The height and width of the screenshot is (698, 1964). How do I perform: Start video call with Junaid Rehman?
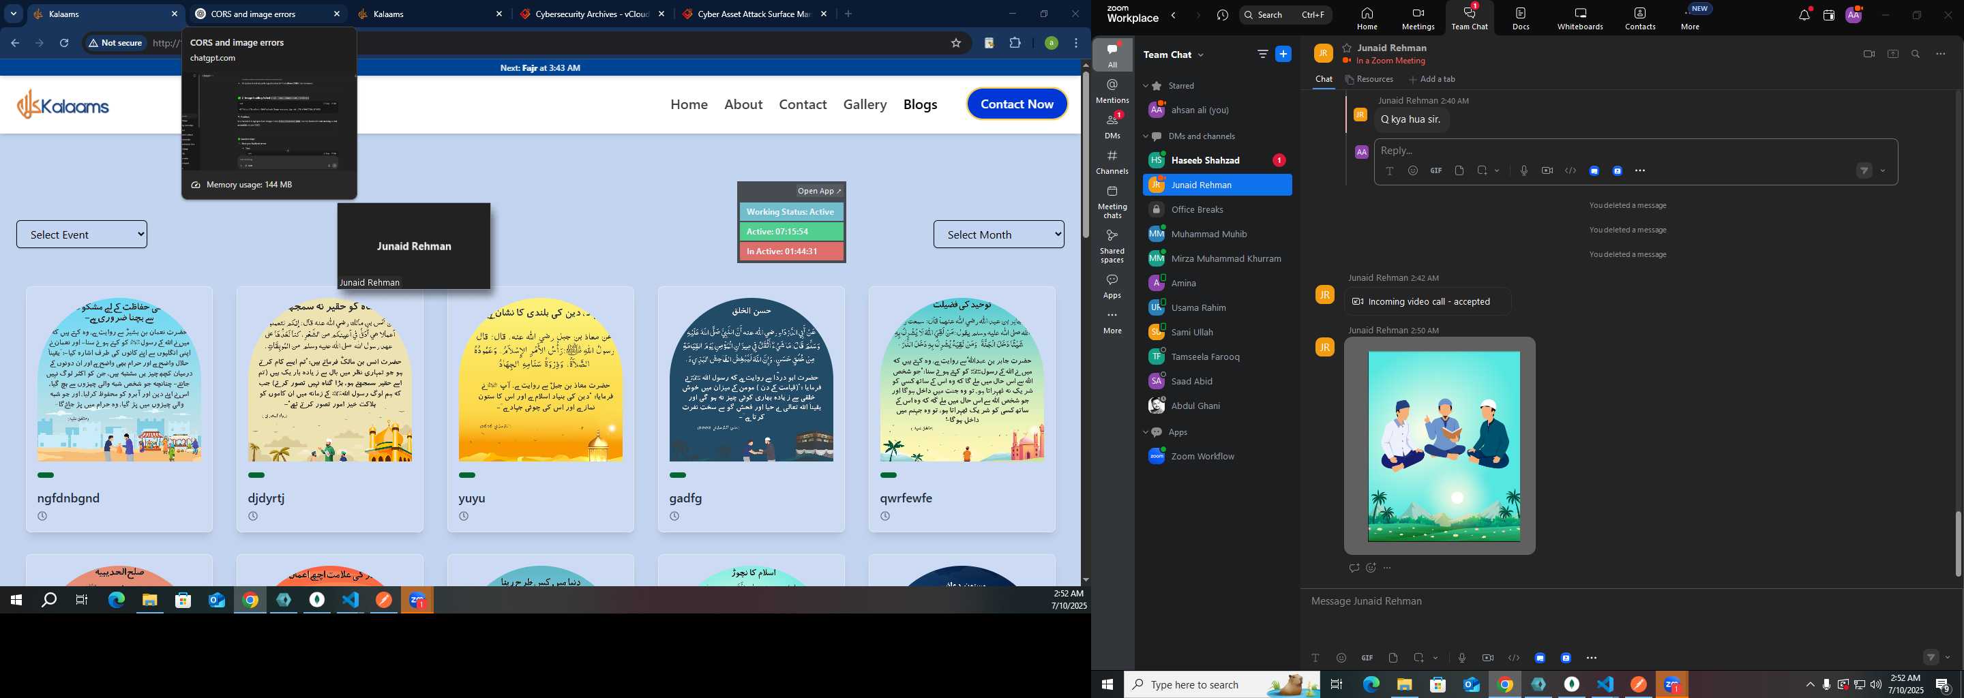(x=1869, y=54)
